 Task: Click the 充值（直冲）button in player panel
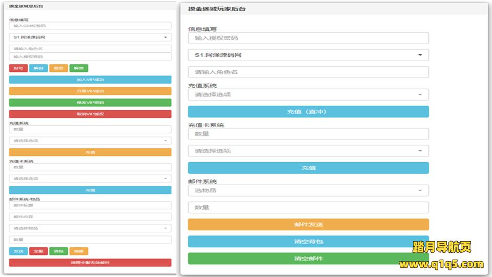coord(308,111)
